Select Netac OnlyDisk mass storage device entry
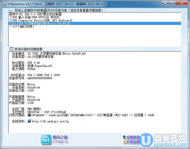The height and width of the screenshot is (149, 190). click(x=41, y=23)
